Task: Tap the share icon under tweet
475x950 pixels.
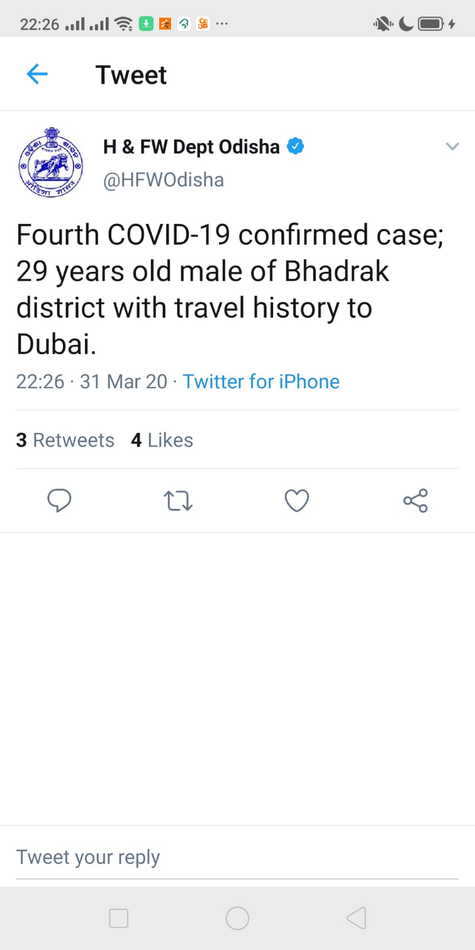Action: tap(416, 501)
